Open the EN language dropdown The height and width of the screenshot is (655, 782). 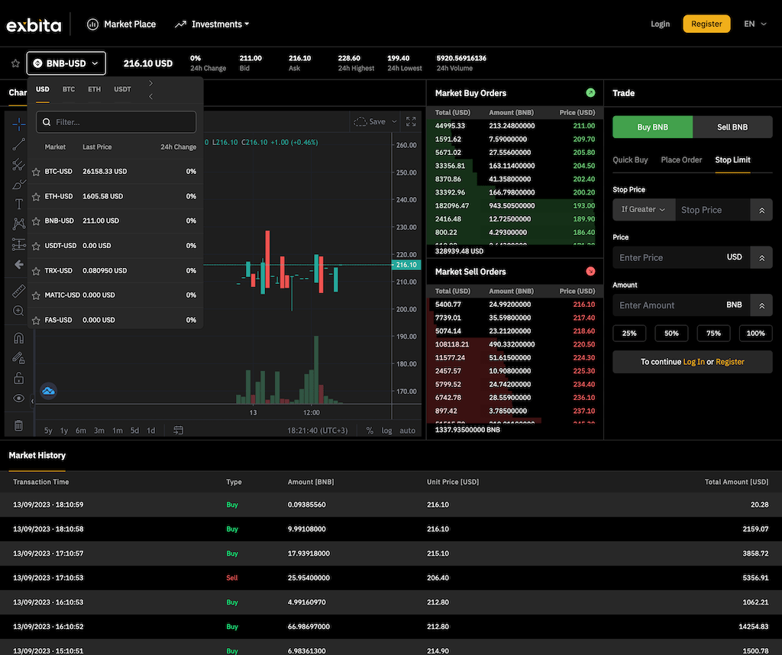(755, 24)
